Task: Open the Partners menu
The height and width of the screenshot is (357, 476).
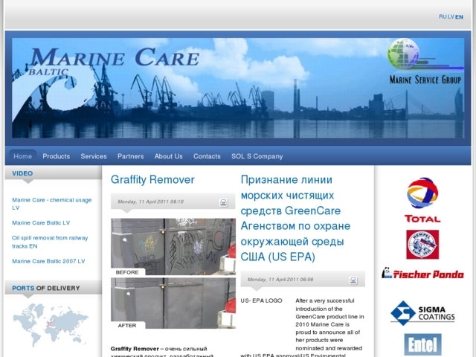Action: point(131,156)
